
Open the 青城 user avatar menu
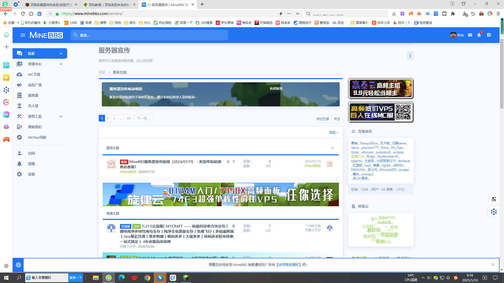click(x=457, y=35)
